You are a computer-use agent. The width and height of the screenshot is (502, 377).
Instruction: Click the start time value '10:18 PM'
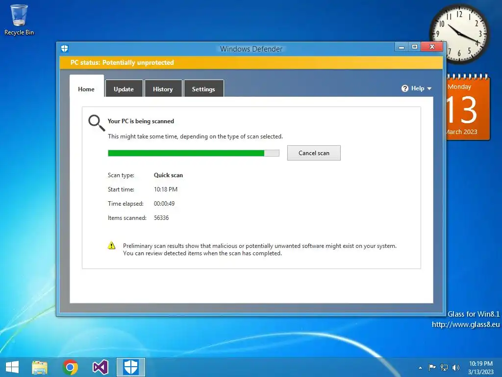click(166, 189)
